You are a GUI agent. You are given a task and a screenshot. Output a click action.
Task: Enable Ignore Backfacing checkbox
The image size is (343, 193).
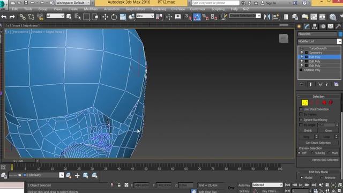[x=301, y=120]
